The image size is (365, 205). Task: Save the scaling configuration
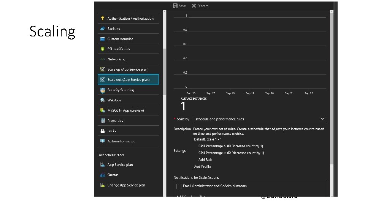point(179,6)
